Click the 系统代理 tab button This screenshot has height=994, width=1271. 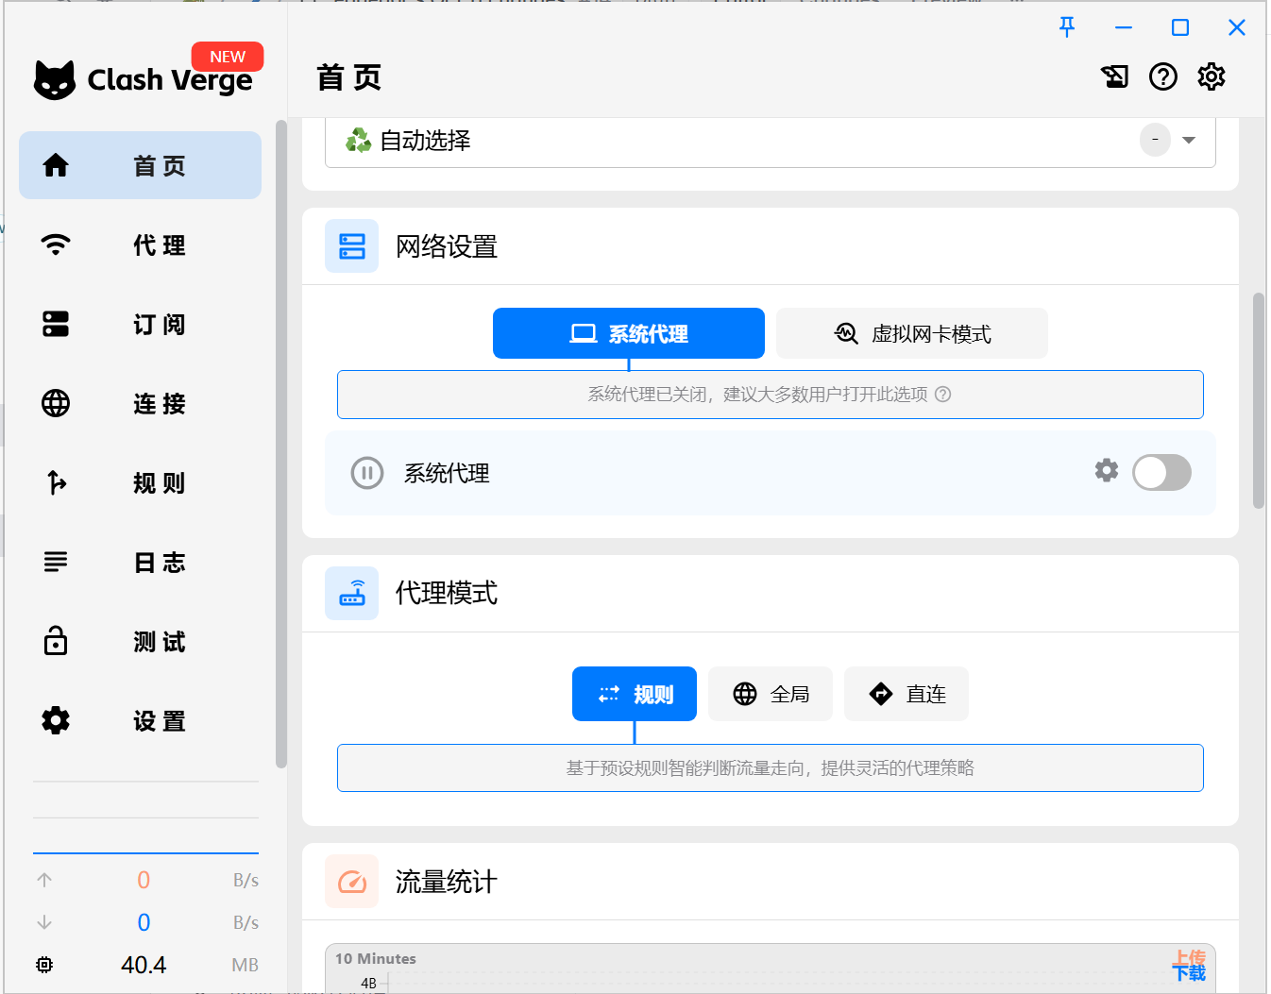click(x=629, y=333)
